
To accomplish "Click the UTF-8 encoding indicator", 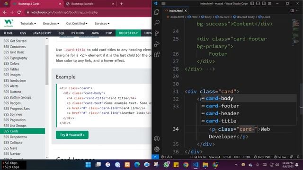I will (227, 157).
